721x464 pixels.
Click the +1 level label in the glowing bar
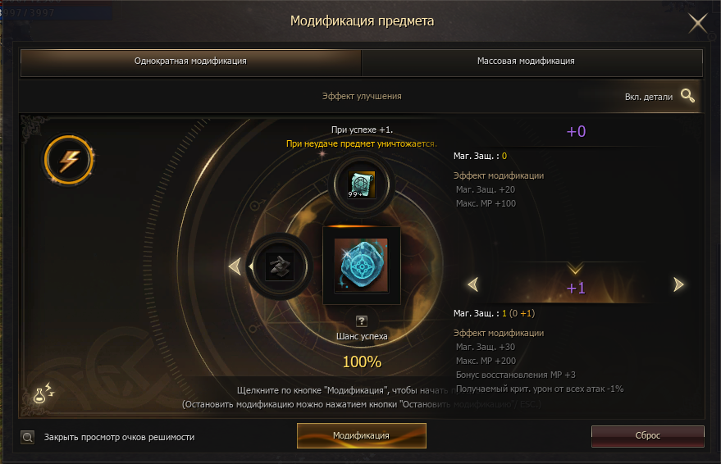tap(576, 288)
